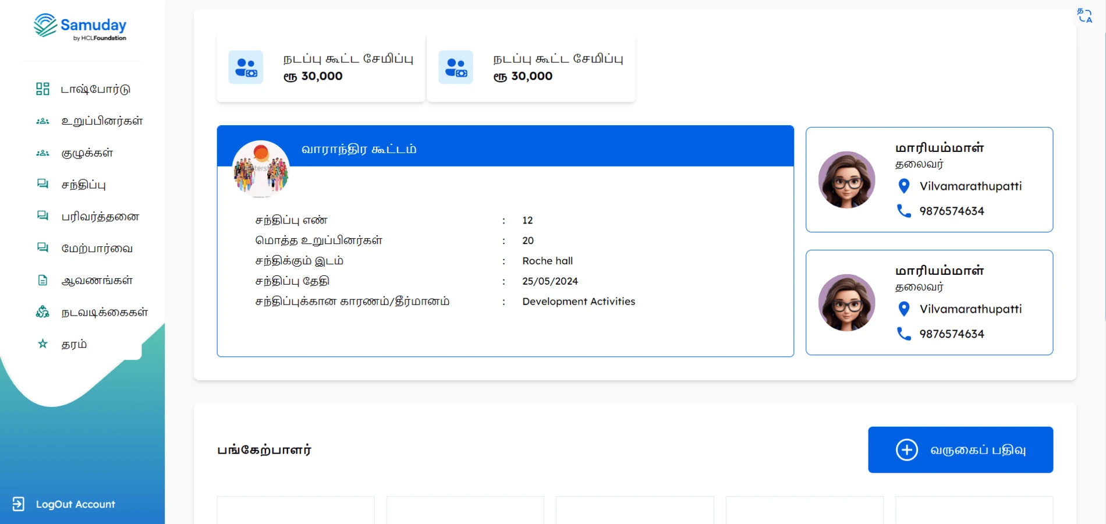Click the Samuday logo
The image size is (1106, 524).
(x=80, y=27)
